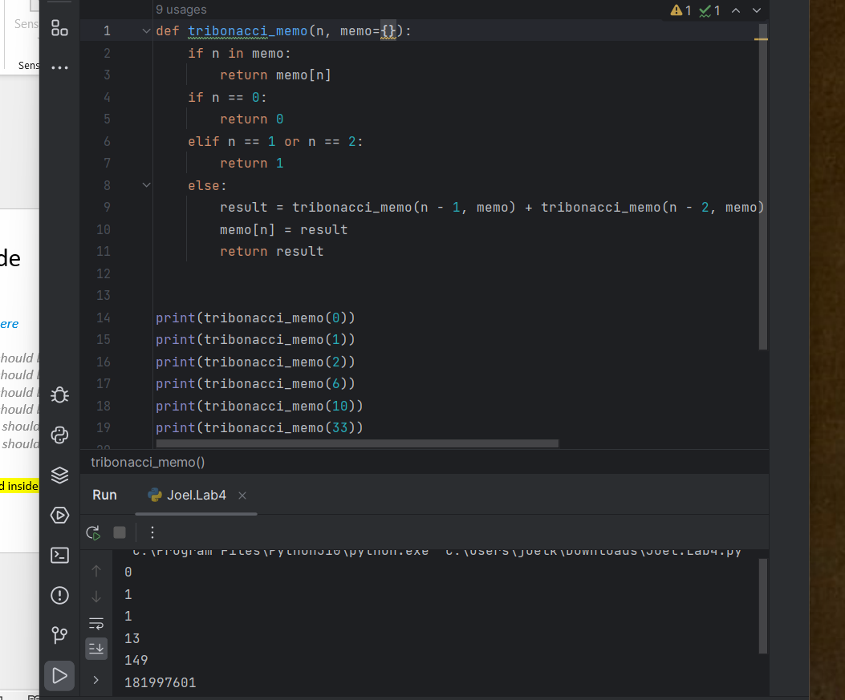Click the run console vertical scrollbar

click(762, 606)
